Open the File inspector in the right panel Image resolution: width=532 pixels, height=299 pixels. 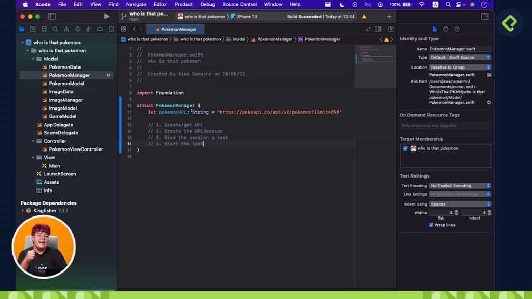click(435, 29)
